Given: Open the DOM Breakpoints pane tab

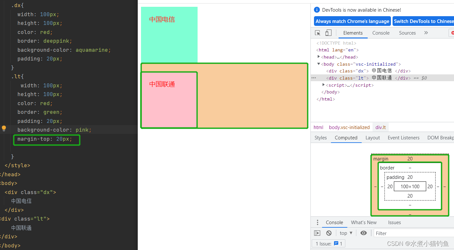Looking at the screenshot, I should (x=440, y=138).
